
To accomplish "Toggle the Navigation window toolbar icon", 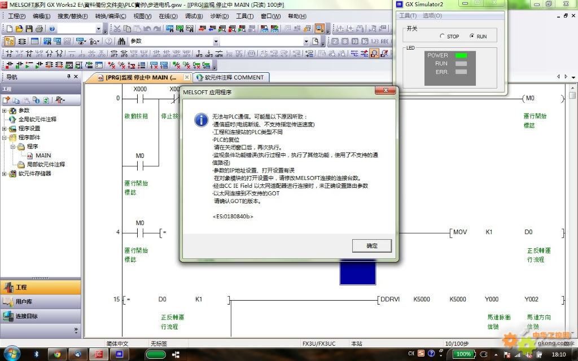I will coord(10,41).
